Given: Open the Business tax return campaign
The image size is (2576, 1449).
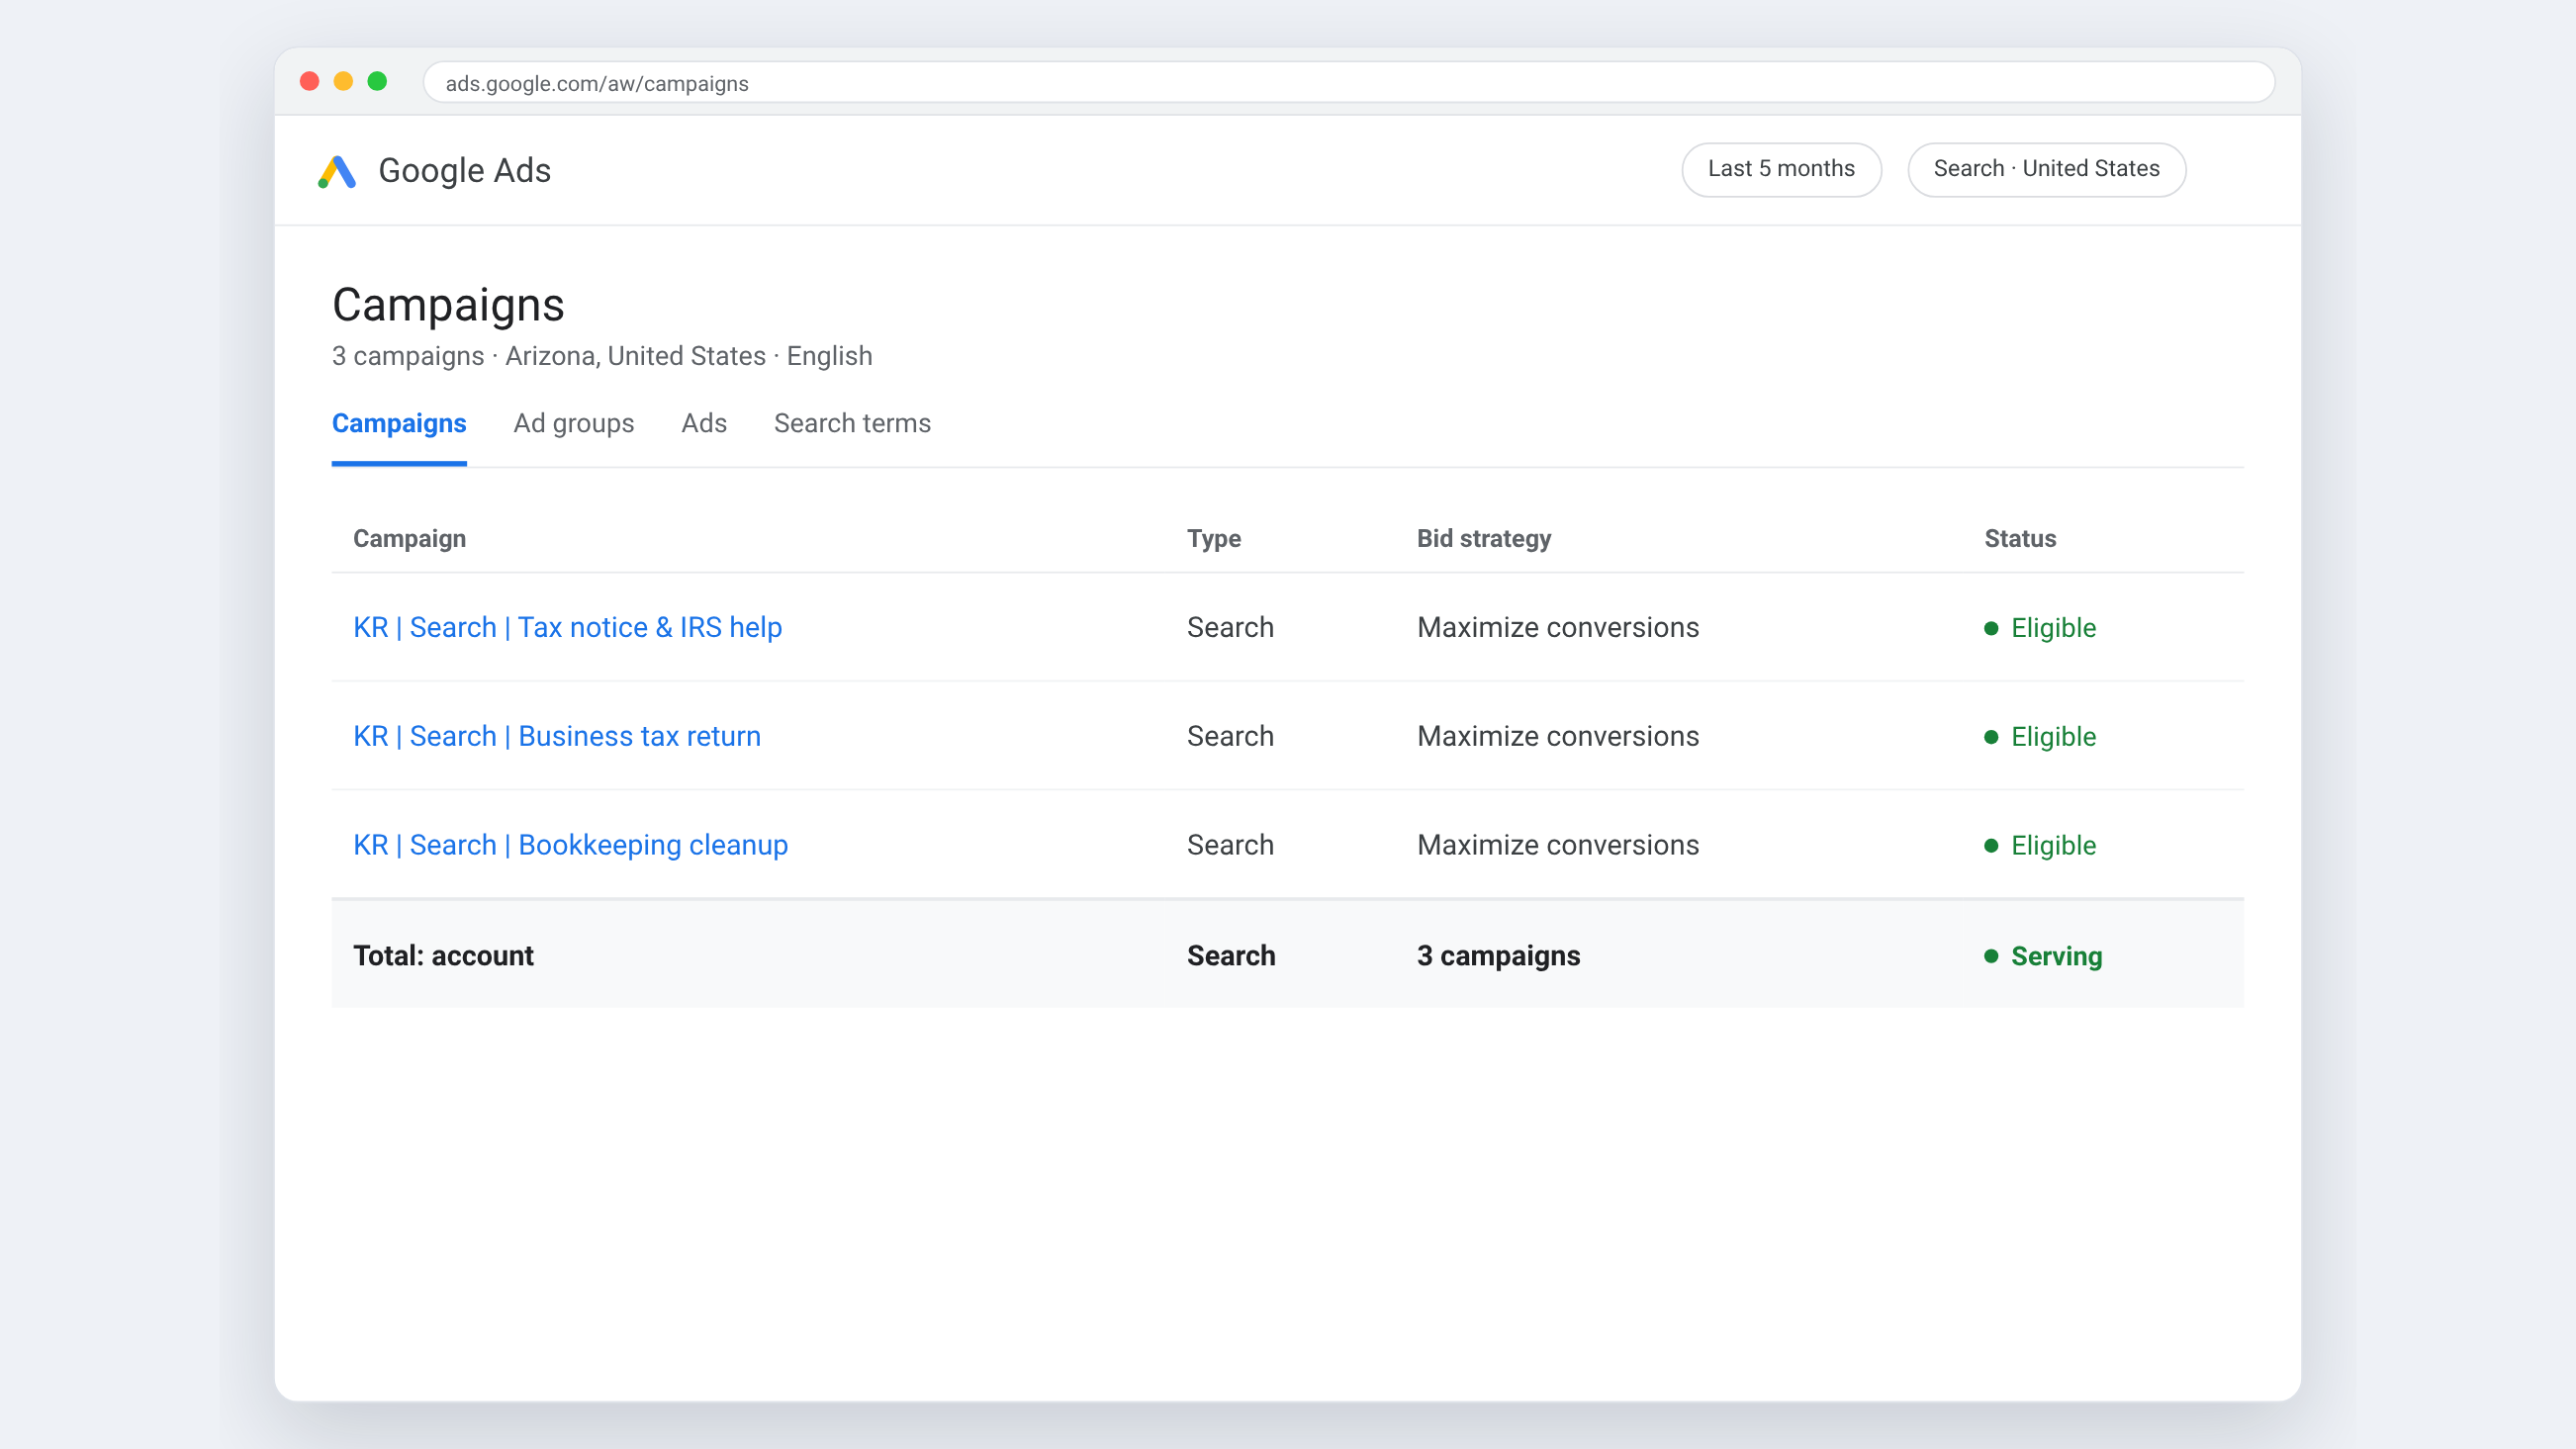Looking at the screenshot, I should (557, 736).
